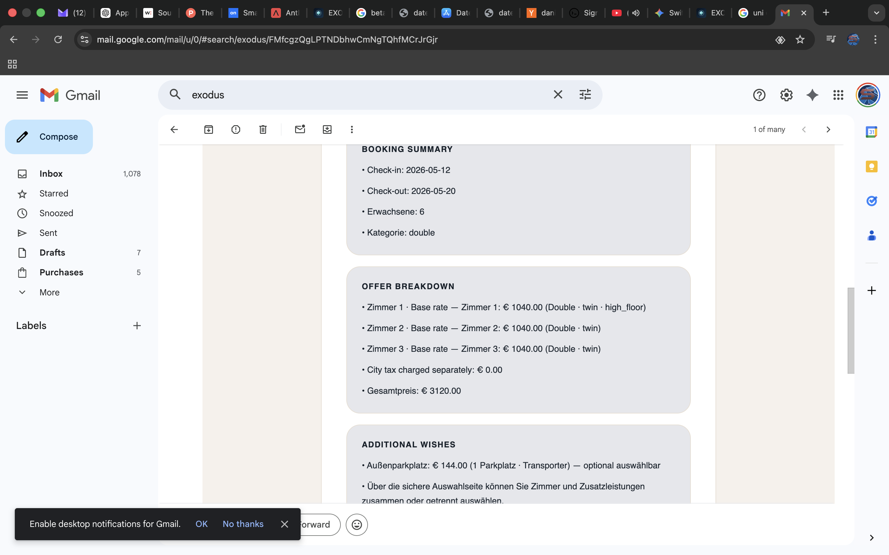Show search options filter icon
889x555 pixels.
[x=585, y=95]
